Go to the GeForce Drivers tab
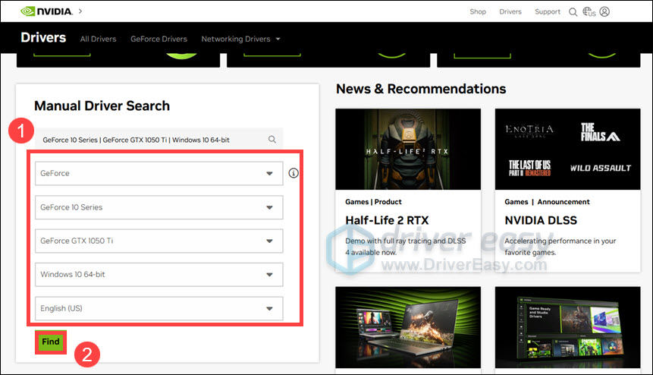The width and height of the screenshot is (653, 375). pos(159,39)
